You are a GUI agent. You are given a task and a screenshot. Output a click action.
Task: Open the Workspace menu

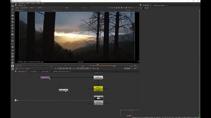(21, 3)
